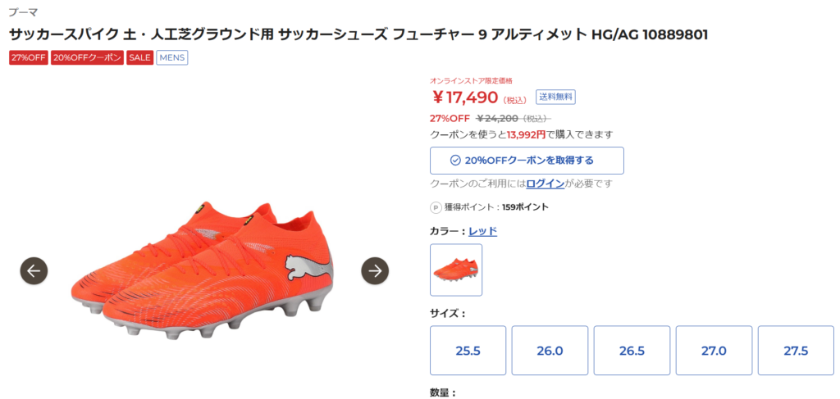840x399 pixels.
Task: Get the 20%OFF coupon
Action: (527, 161)
